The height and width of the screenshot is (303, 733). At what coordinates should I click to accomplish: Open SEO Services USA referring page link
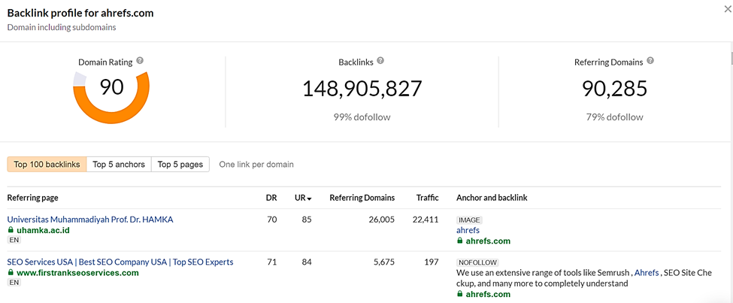(x=120, y=262)
